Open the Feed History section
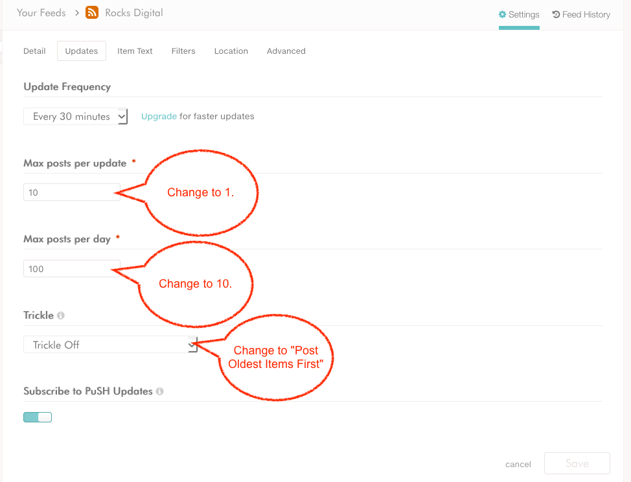The image size is (631, 482). 581,15
